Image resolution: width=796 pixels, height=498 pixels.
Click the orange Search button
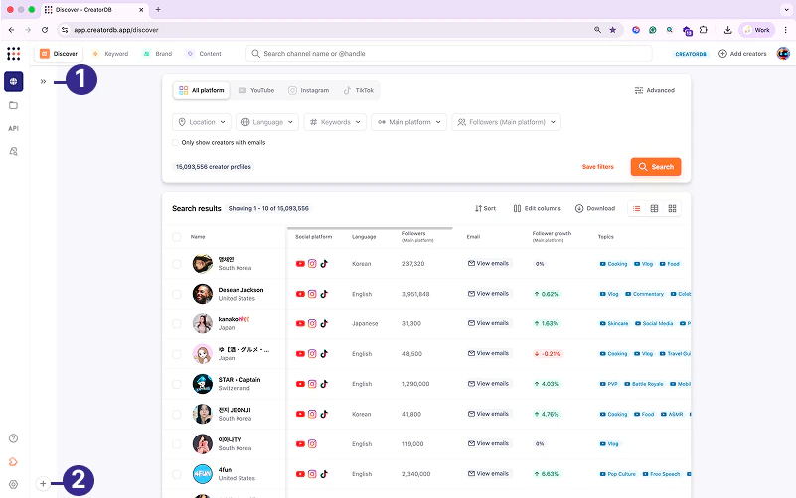pos(656,167)
